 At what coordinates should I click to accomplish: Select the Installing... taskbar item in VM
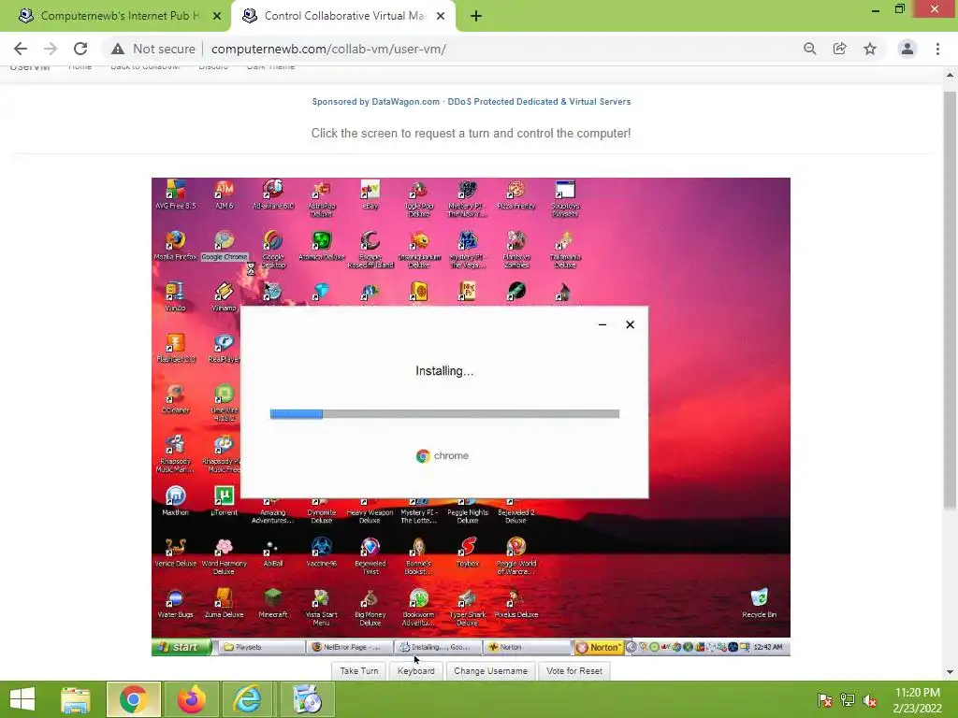(438, 647)
